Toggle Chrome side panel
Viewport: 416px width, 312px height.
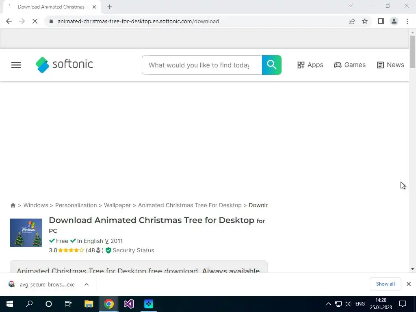pos(381,21)
